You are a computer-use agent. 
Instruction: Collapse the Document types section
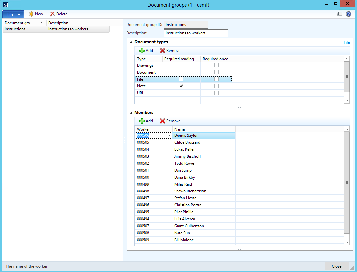(131, 42)
